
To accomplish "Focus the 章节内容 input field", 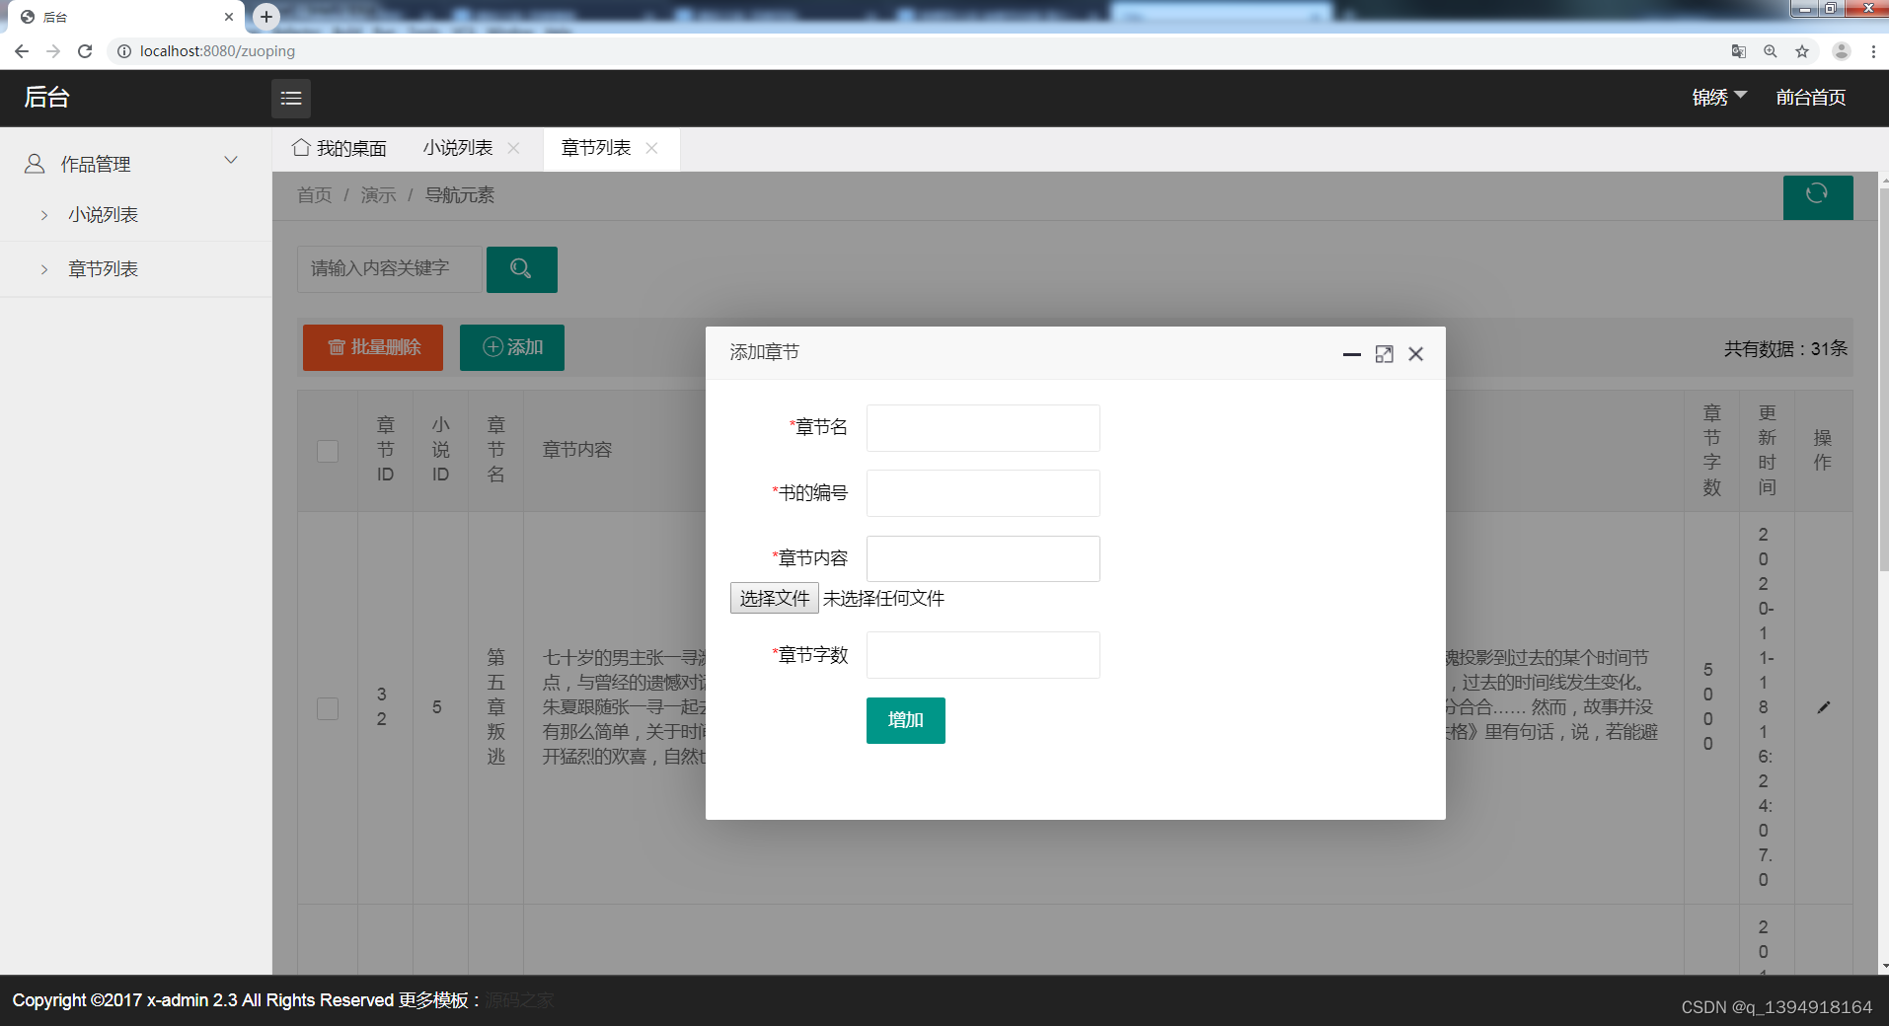I will 983,558.
